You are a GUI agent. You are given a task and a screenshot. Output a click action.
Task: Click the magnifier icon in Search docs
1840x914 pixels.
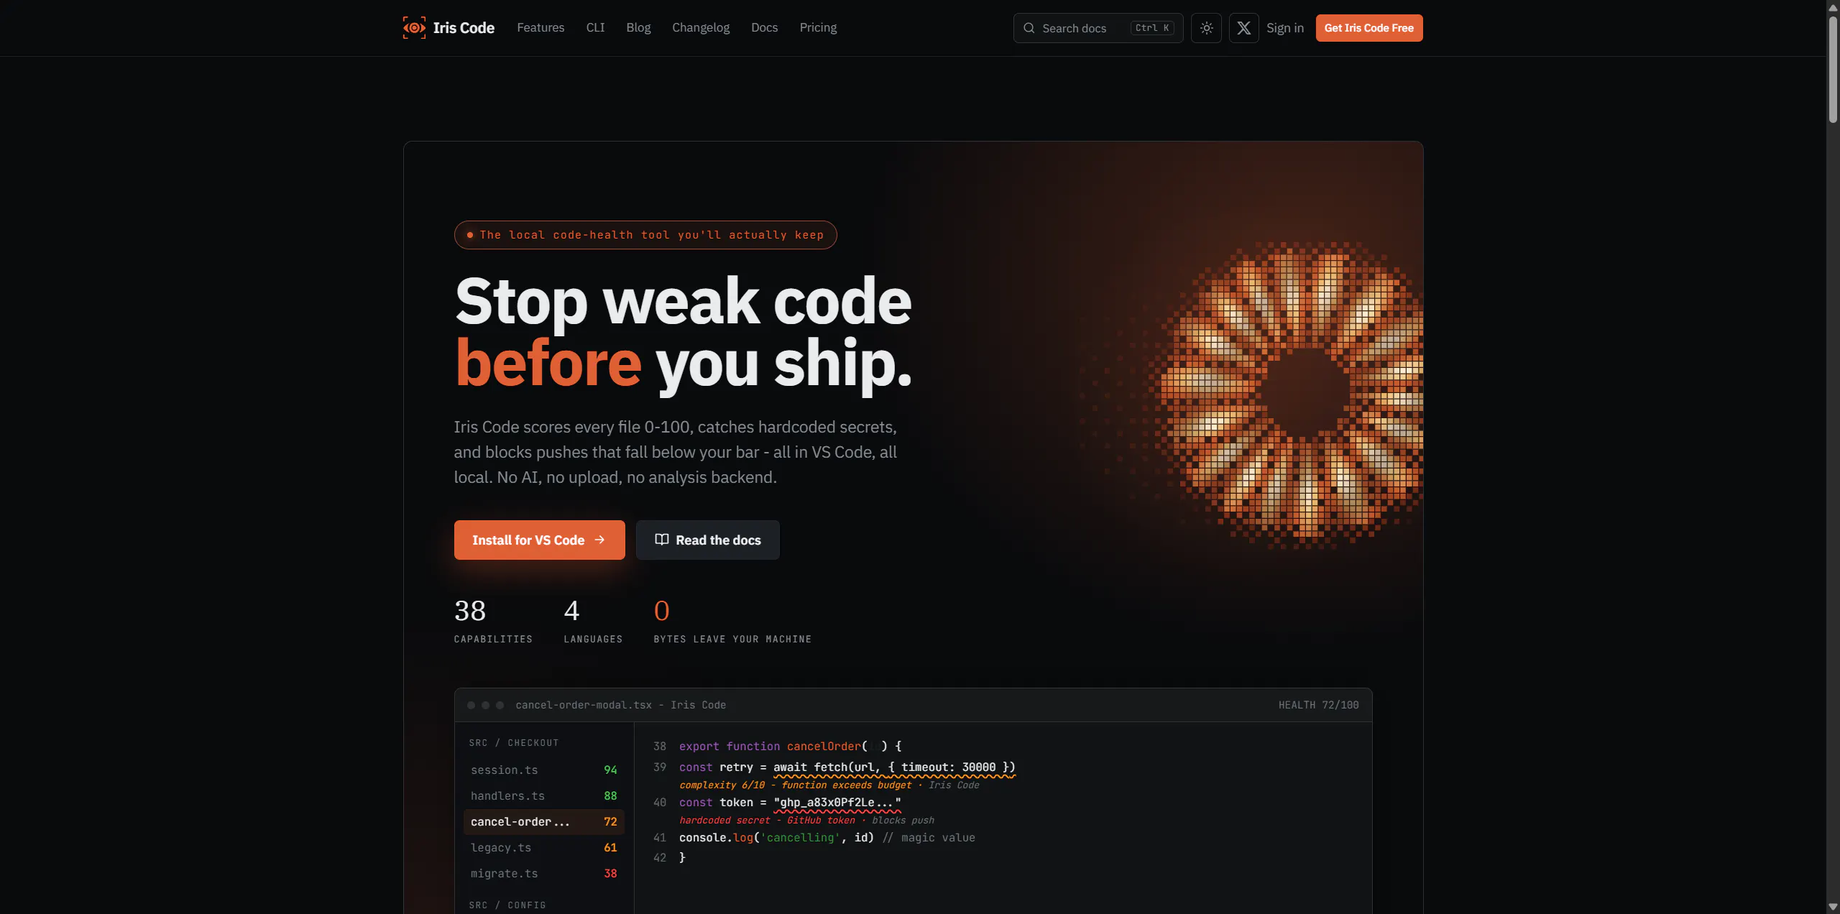pyautogui.click(x=1029, y=28)
